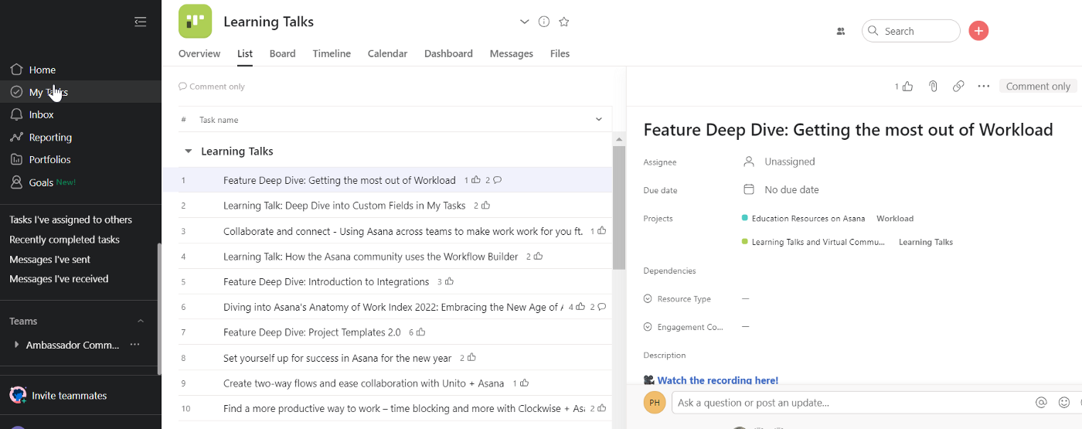Open Recently completed tasks
Viewport: 1082px width, 429px height.
pos(64,240)
